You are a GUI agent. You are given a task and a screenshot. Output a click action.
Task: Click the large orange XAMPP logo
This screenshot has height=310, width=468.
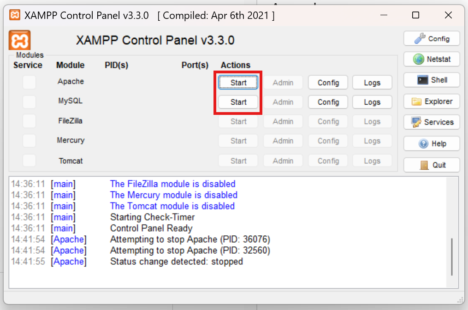click(x=19, y=40)
